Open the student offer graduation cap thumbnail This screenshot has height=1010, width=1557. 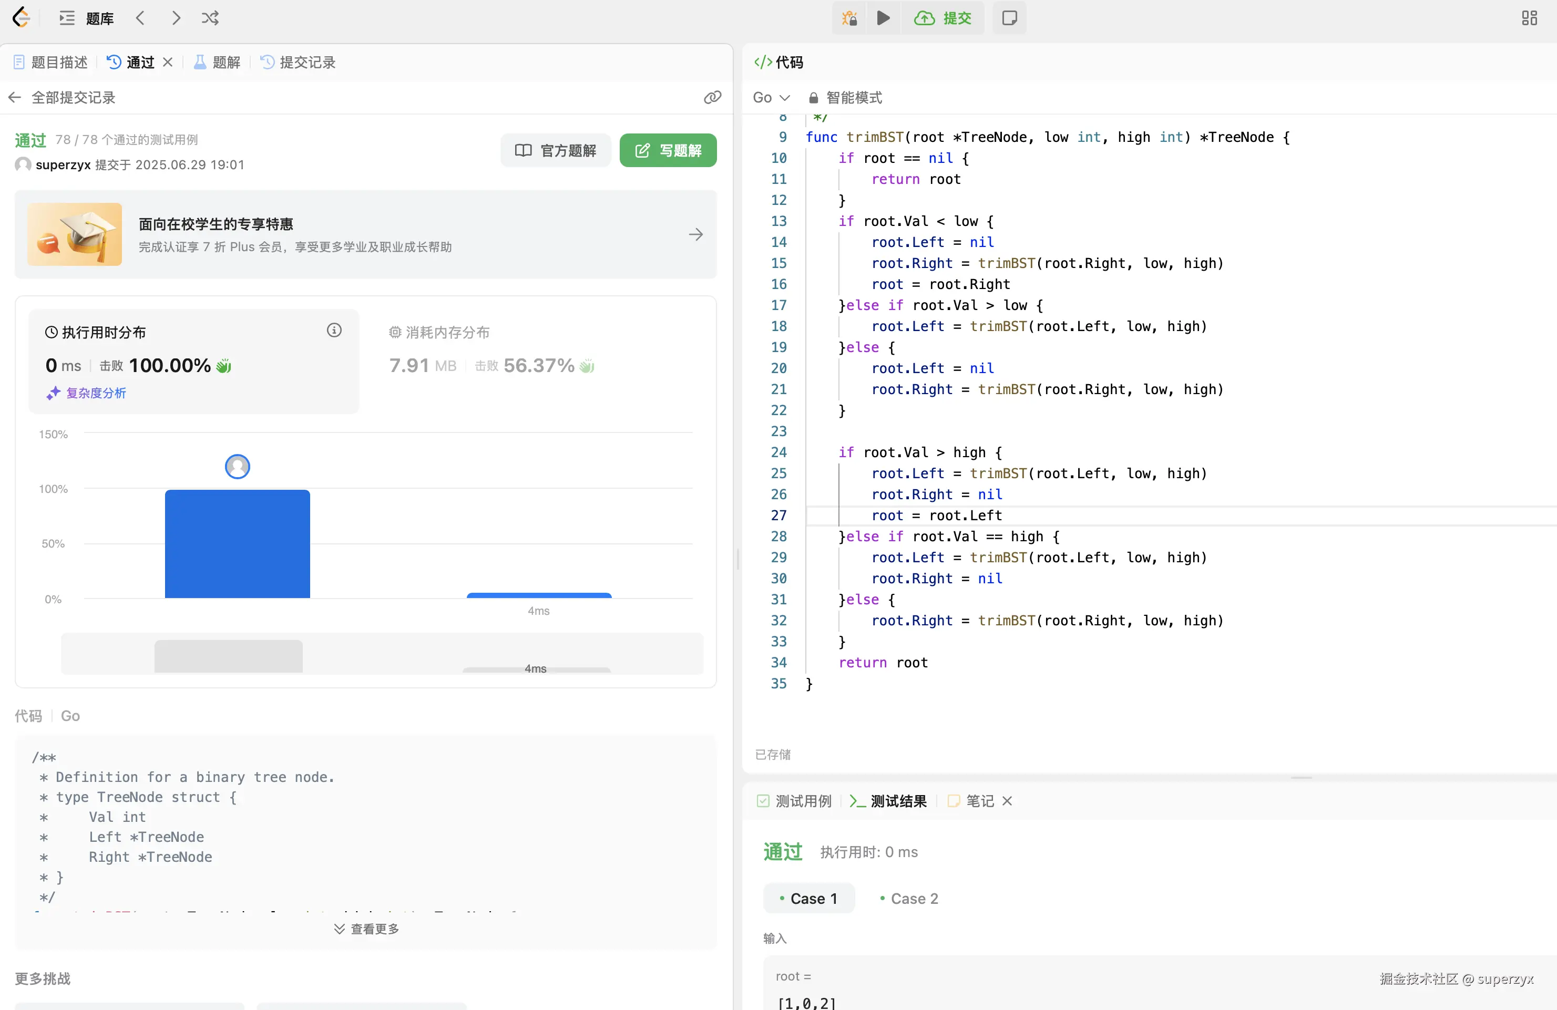(75, 234)
